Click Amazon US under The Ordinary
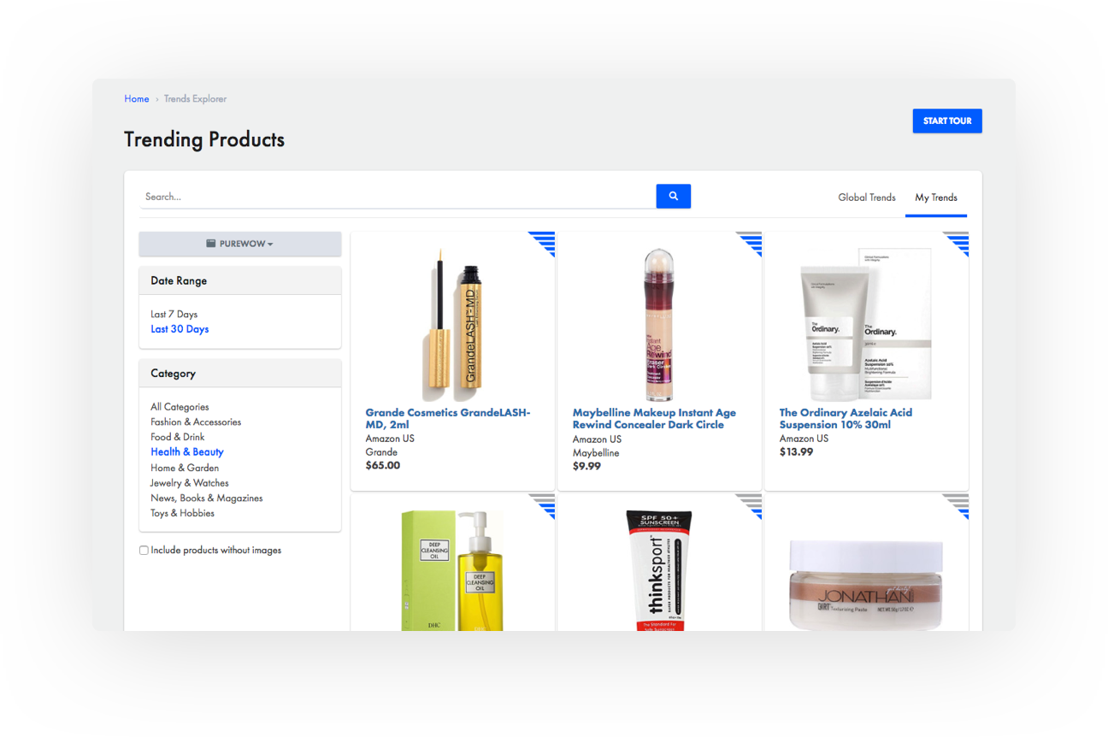1108x737 pixels. point(804,439)
